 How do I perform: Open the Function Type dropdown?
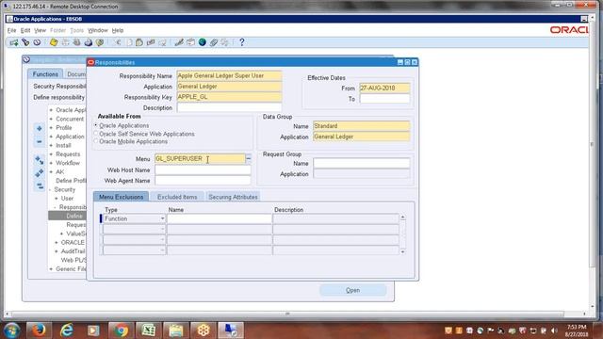162,218
